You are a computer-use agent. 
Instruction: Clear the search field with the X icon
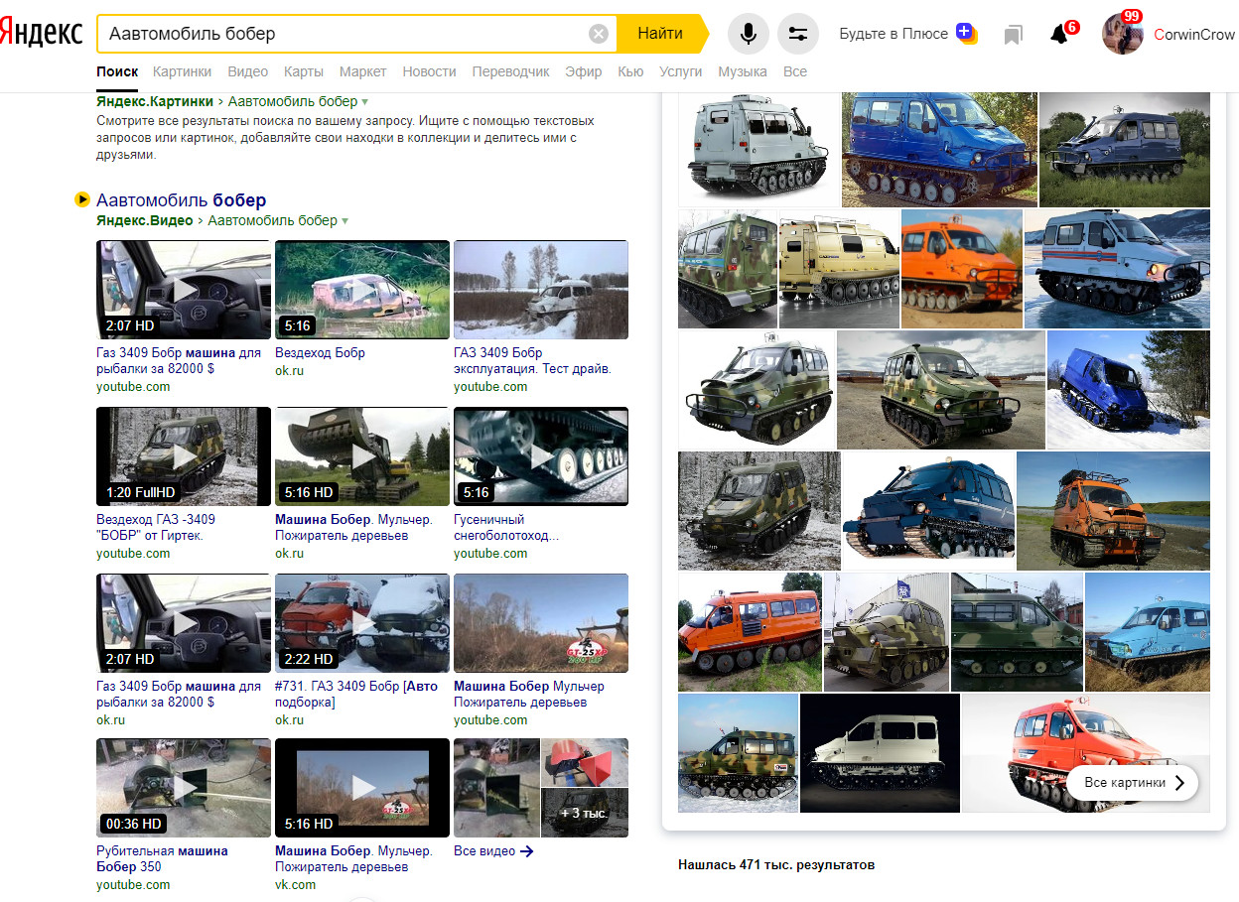point(599,34)
